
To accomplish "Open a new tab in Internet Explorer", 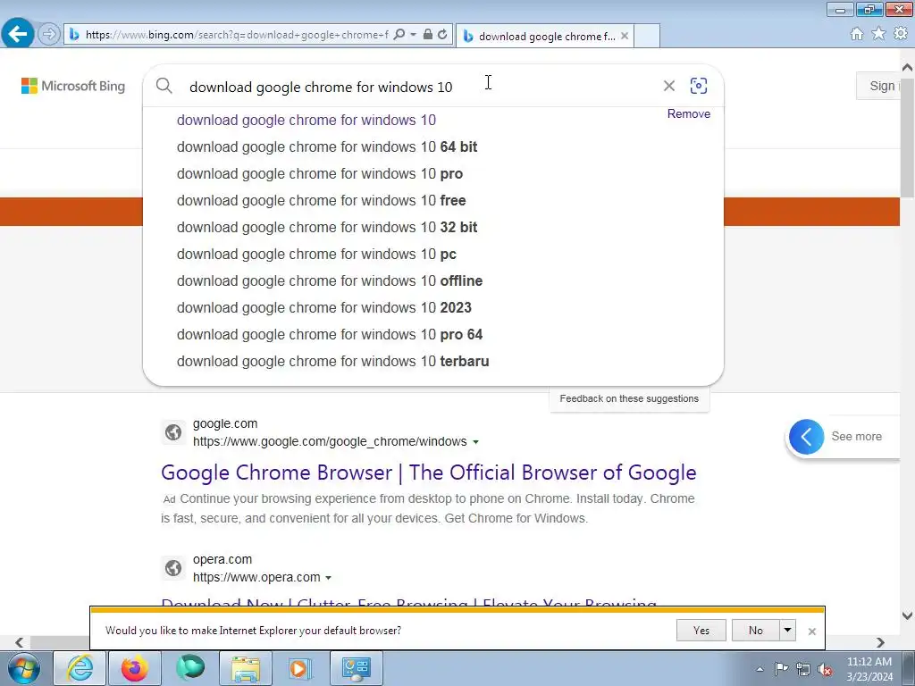I will (x=647, y=36).
